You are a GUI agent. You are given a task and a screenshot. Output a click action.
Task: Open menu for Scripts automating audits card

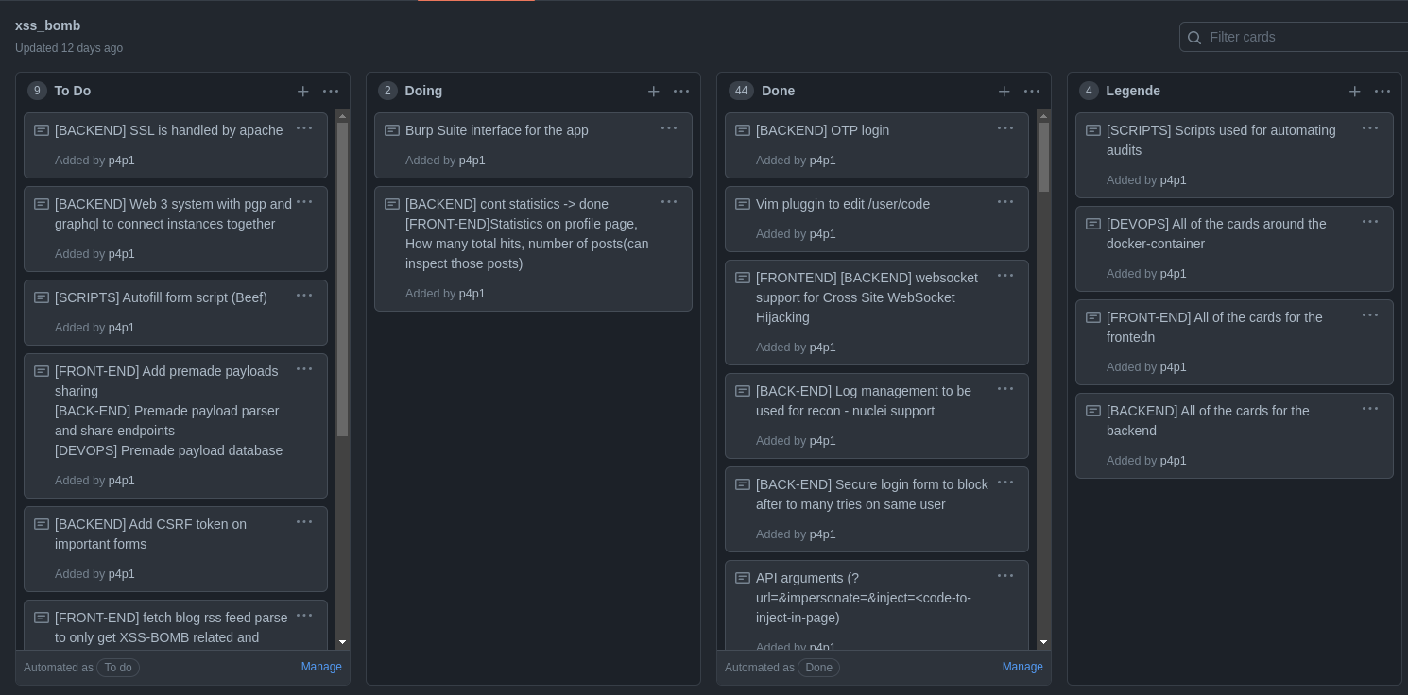(1370, 128)
